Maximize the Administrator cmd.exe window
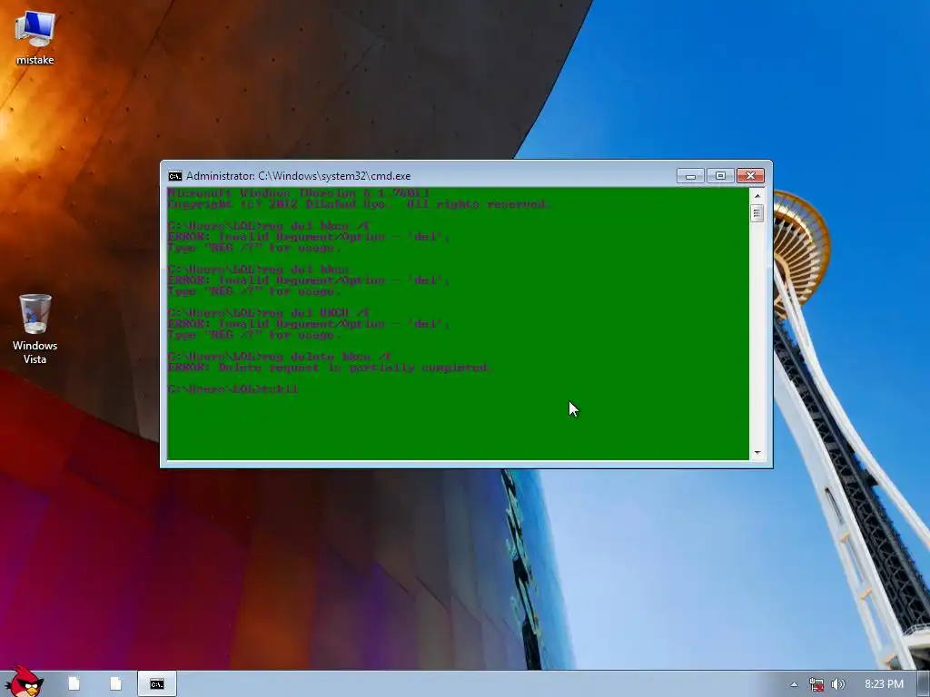930x697 pixels. point(720,176)
